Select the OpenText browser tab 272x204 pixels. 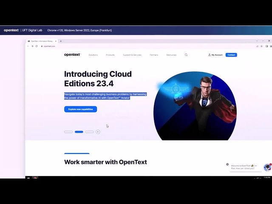coord(42,41)
